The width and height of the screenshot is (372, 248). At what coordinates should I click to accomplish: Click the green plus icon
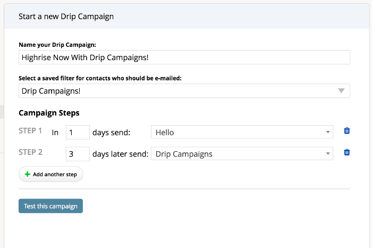28,174
